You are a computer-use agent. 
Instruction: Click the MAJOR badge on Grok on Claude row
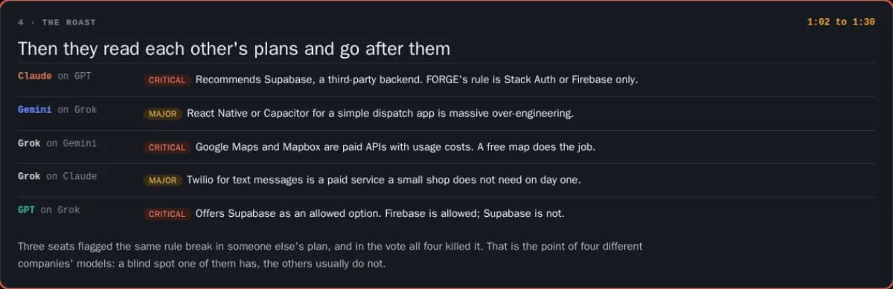(x=162, y=181)
